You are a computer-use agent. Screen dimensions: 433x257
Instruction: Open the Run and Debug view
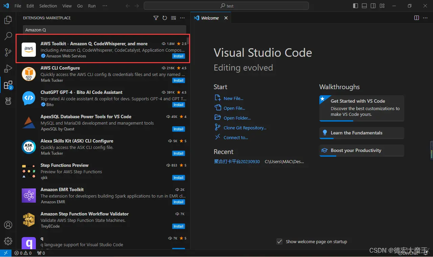pyautogui.click(x=8, y=69)
